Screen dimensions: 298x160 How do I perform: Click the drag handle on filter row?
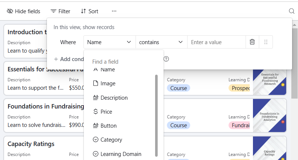pos(266,42)
